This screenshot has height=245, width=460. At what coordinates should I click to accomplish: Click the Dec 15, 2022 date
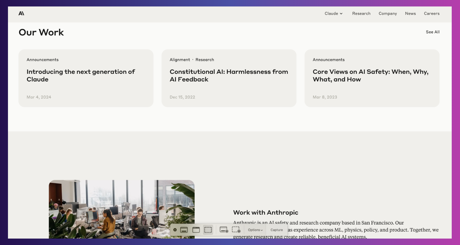click(182, 97)
